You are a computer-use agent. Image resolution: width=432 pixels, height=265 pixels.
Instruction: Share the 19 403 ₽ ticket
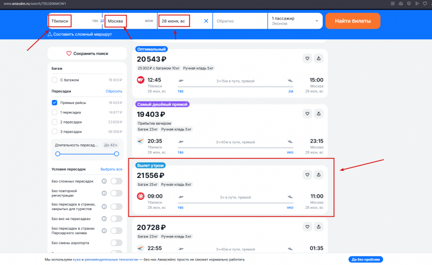click(x=318, y=114)
